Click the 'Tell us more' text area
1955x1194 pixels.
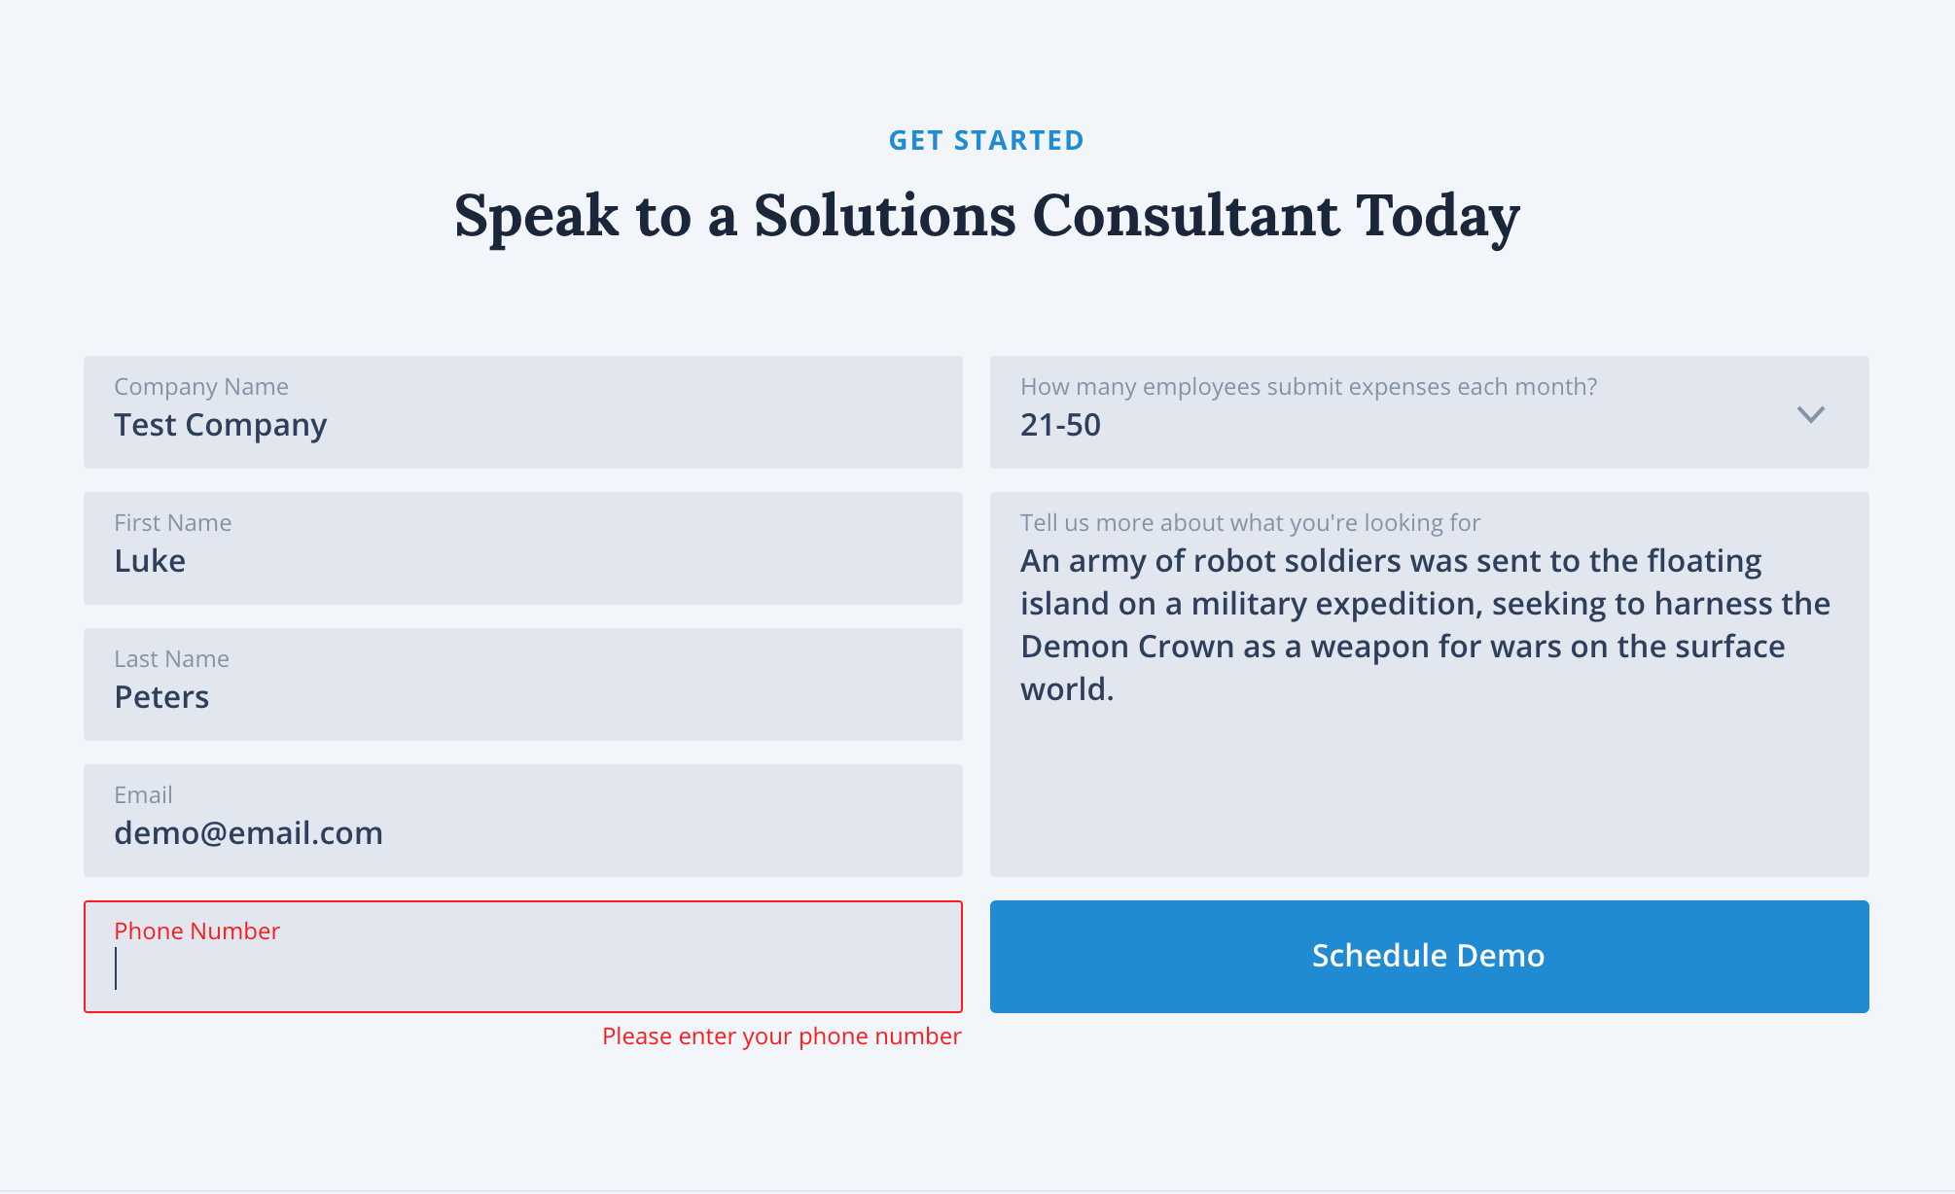click(x=1429, y=685)
